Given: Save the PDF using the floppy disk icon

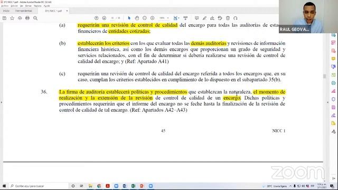Looking at the screenshot, I should click(x=4, y=18).
